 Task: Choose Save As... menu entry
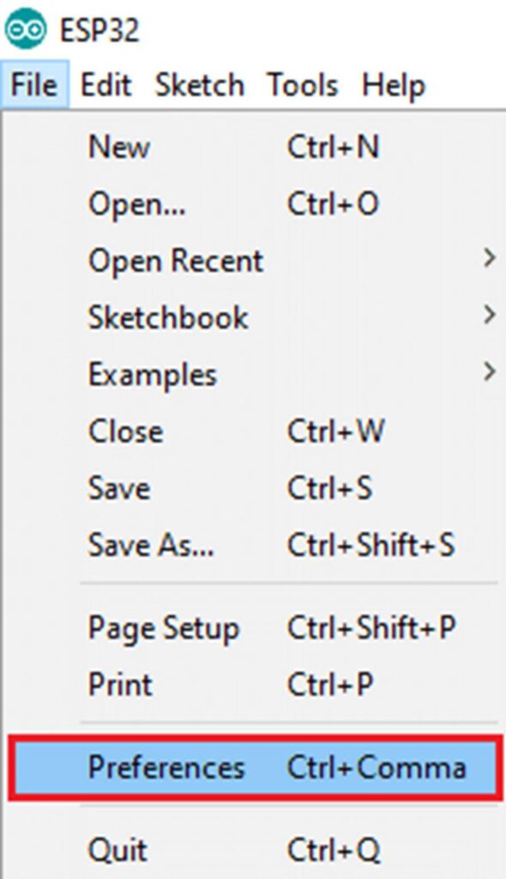point(252,544)
